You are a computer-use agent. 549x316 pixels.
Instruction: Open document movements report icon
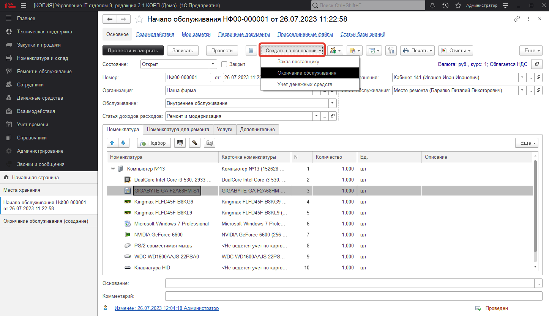pos(251,50)
